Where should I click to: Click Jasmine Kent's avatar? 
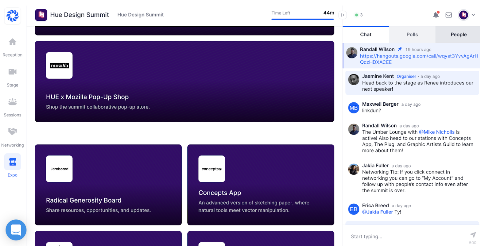[x=354, y=80]
